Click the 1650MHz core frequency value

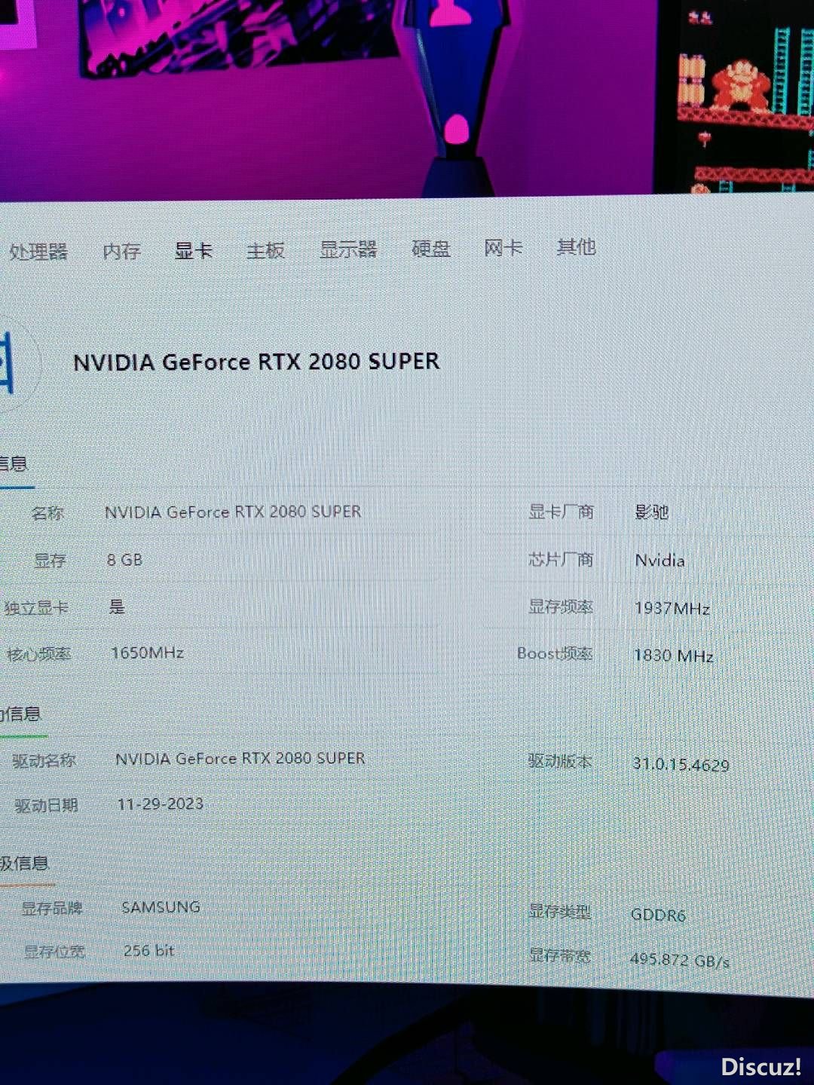pos(148,653)
